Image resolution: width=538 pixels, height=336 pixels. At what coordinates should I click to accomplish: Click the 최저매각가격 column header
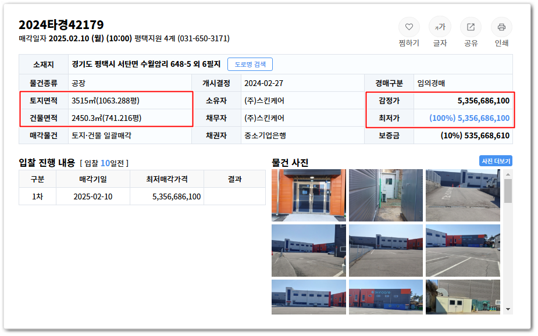[167, 179]
